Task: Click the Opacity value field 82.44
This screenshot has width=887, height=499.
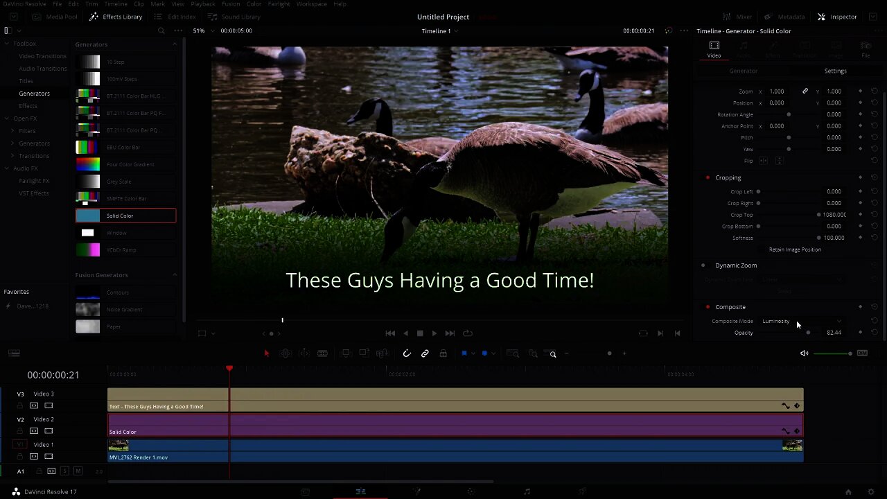Action: click(834, 333)
